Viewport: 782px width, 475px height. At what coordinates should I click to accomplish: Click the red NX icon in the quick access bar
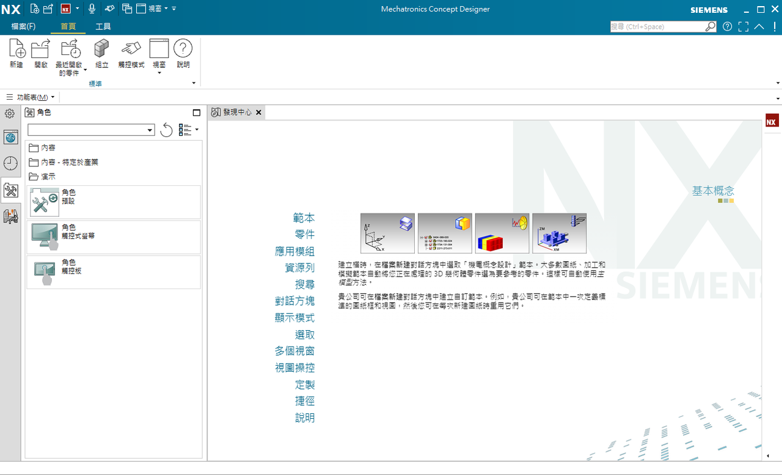coord(65,9)
